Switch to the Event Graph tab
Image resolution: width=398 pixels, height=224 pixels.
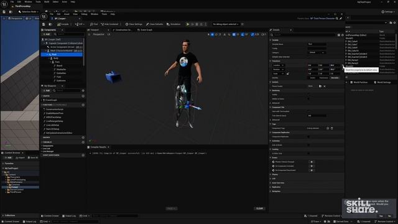click(x=145, y=30)
